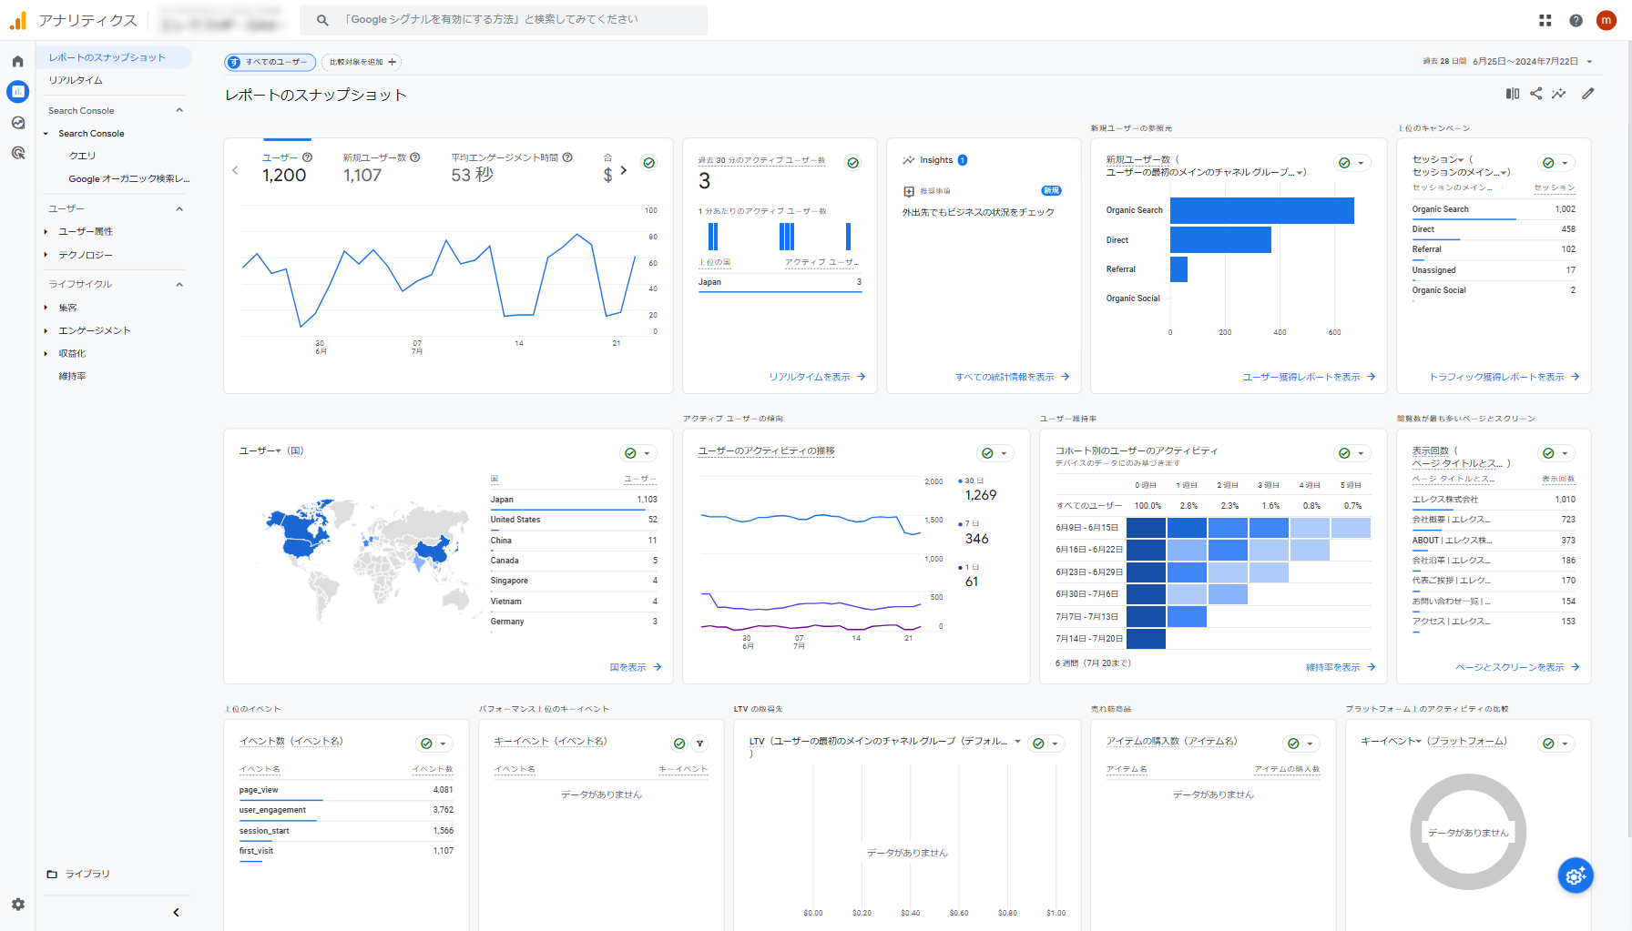Open the Google apps grid icon

(x=1545, y=20)
